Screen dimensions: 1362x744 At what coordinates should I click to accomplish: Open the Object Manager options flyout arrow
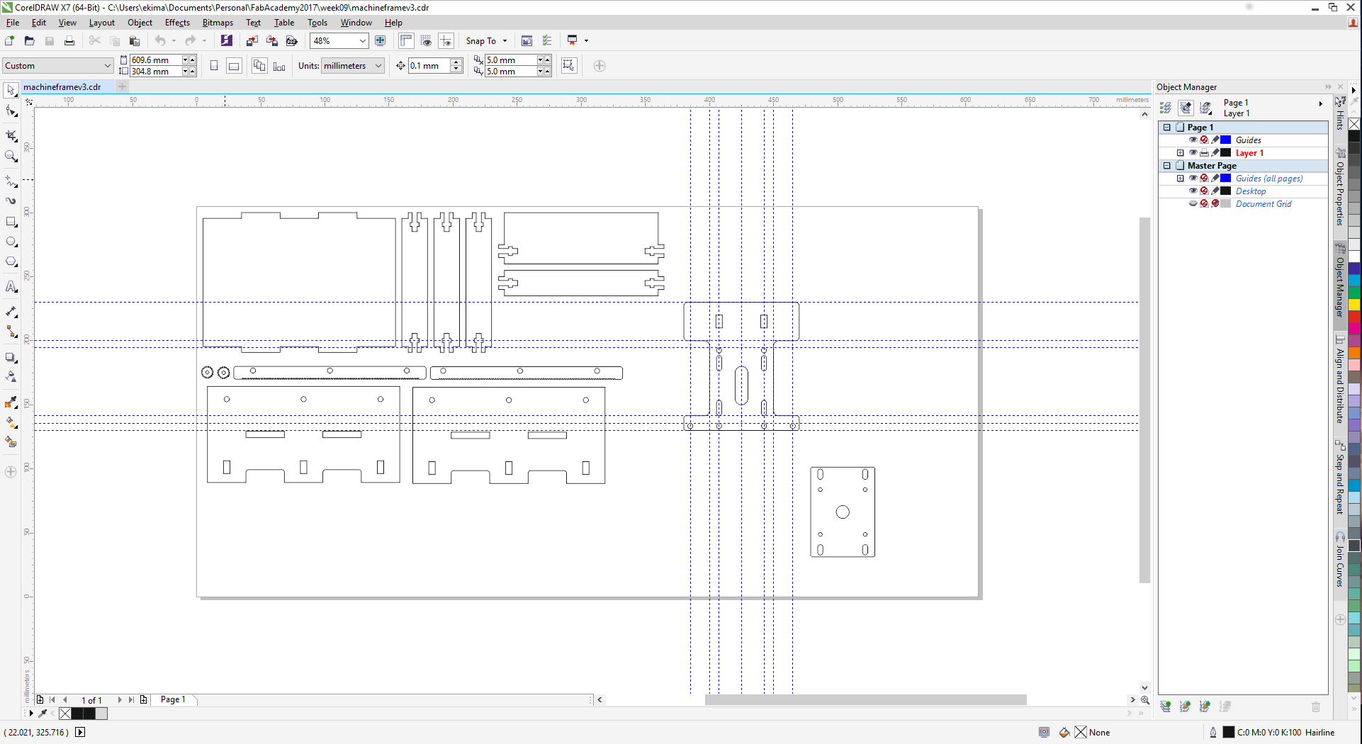click(x=1320, y=103)
